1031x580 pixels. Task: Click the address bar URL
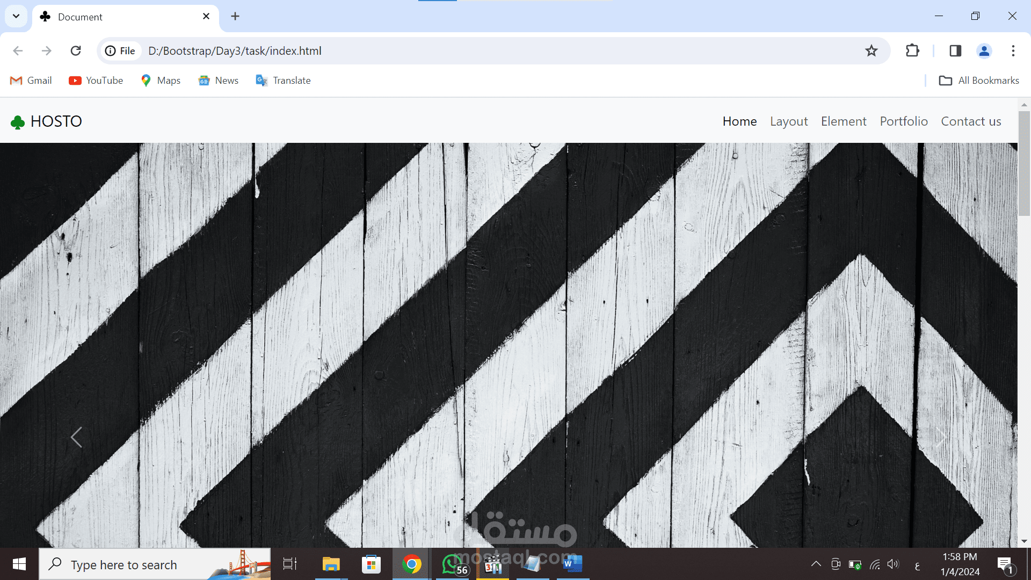pos(235,50)
